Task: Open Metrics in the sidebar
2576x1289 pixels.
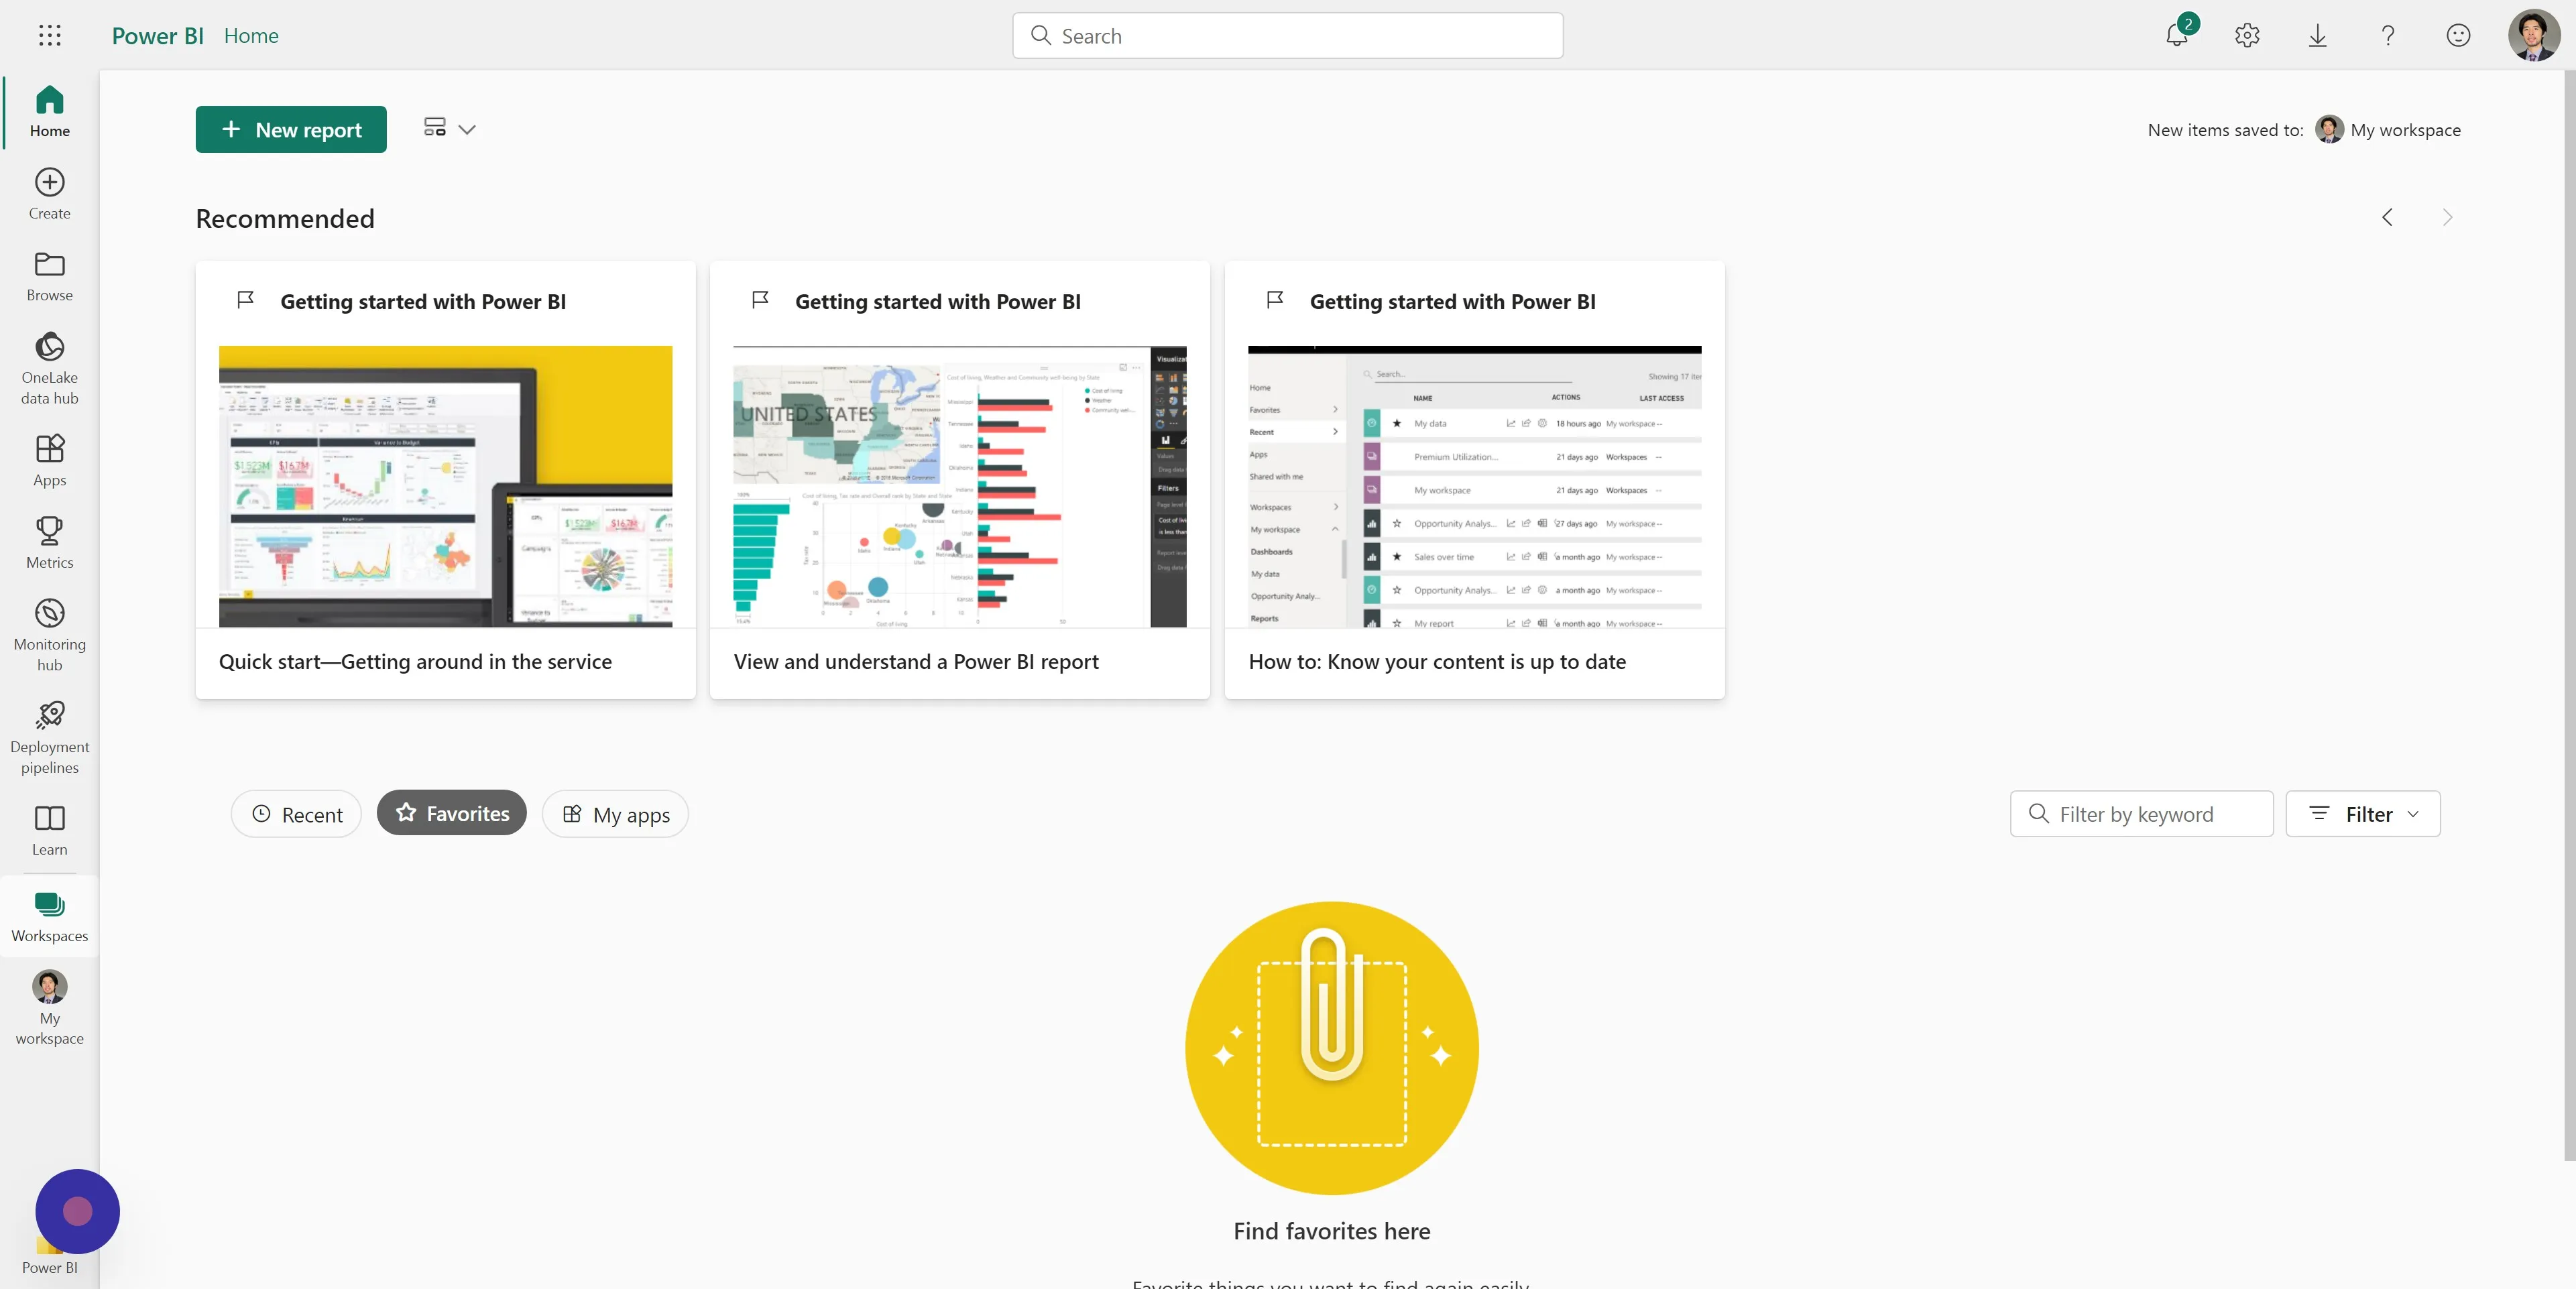Action: (50, 542)
